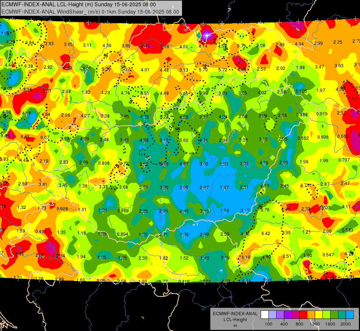Screen dimensions: 360x331
Task: Click the wind shear value 1.93
Action: coord(224,164)
